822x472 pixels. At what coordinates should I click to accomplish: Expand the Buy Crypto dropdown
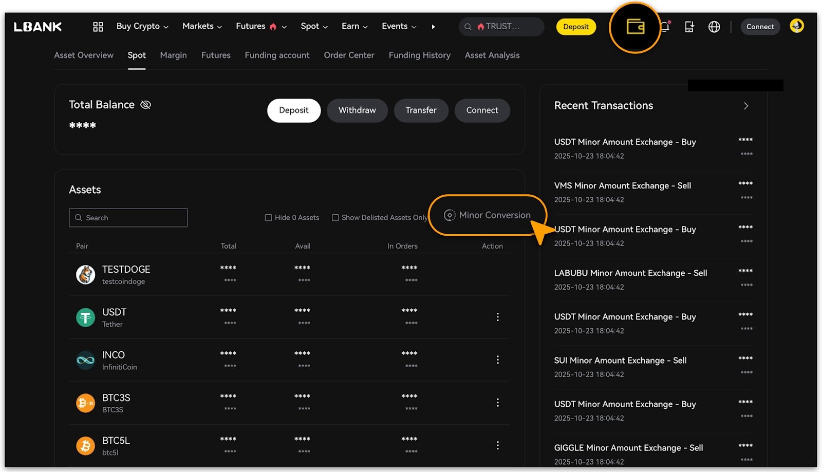(142, 26)
